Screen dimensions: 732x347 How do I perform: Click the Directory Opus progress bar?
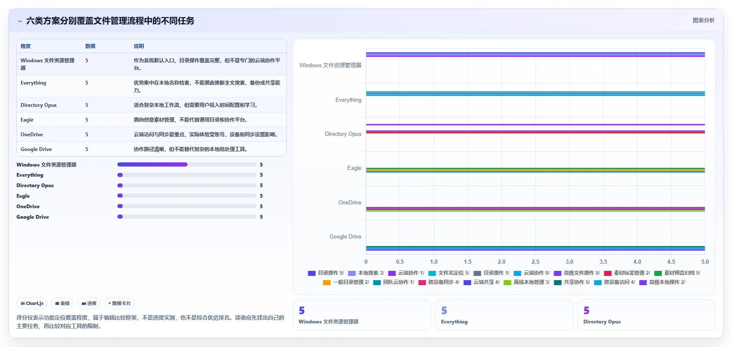click(x=187, y=185)
